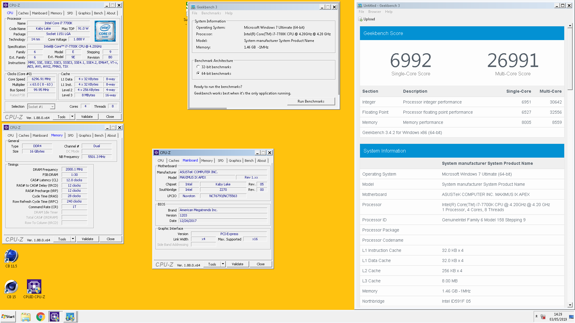Click scroll up arrow in Geekbench results

tap(570, 26)
